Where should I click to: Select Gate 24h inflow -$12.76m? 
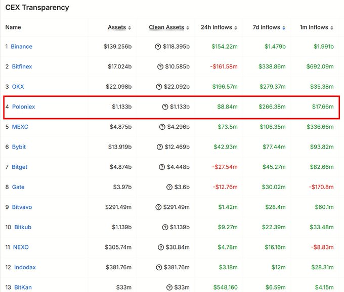point(225,187)
